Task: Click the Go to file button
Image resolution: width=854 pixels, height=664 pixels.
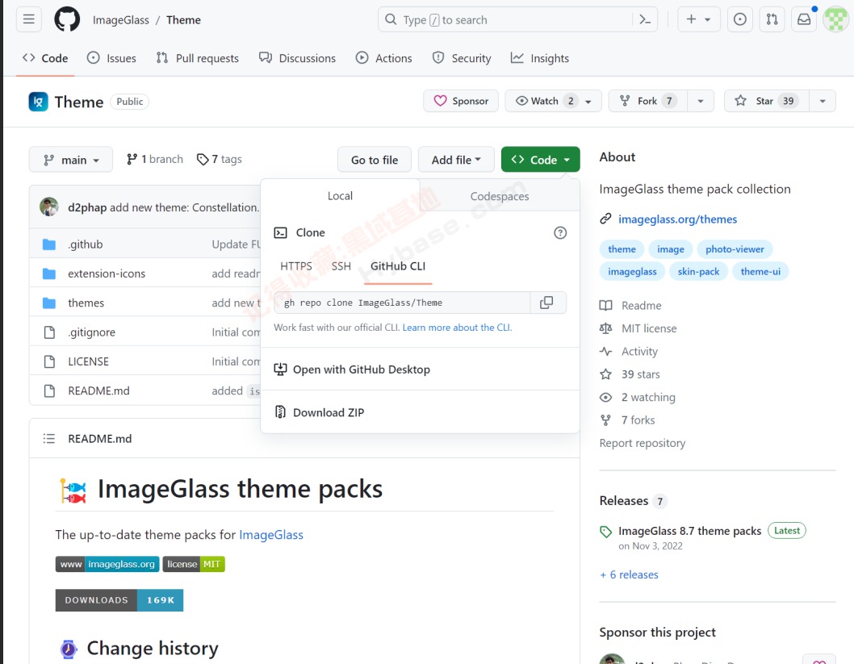Action: click(x=375, y=160)
